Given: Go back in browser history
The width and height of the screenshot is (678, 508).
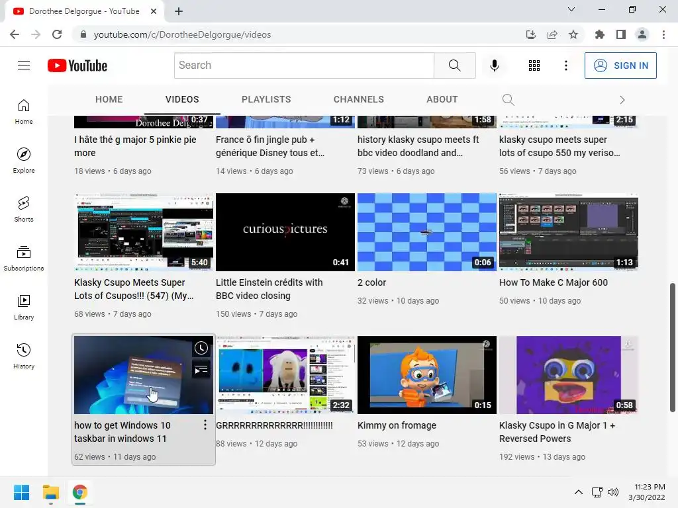Looking at the screenshot, I should click(15, 34).
